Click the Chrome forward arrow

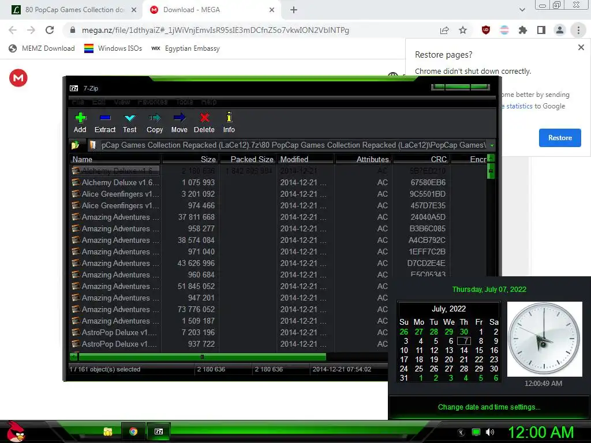31,30
